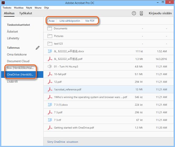
Task: Select the file name 7 3.rtf
Action: 57,120
